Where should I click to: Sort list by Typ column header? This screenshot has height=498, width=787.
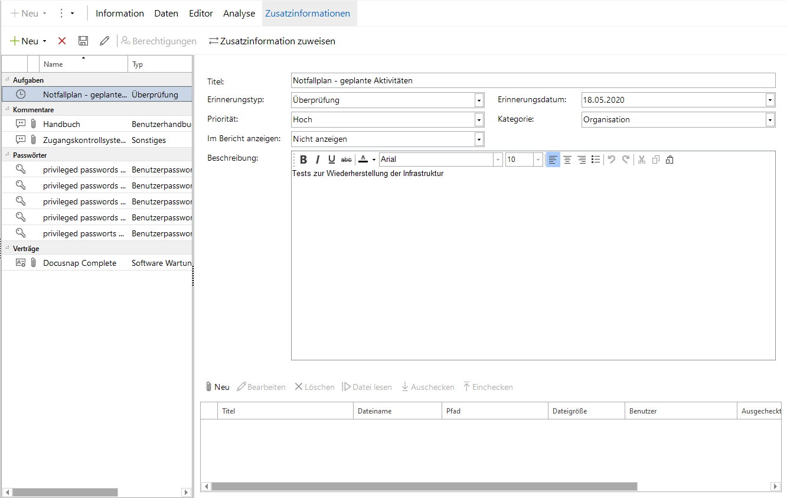point(160,64)
